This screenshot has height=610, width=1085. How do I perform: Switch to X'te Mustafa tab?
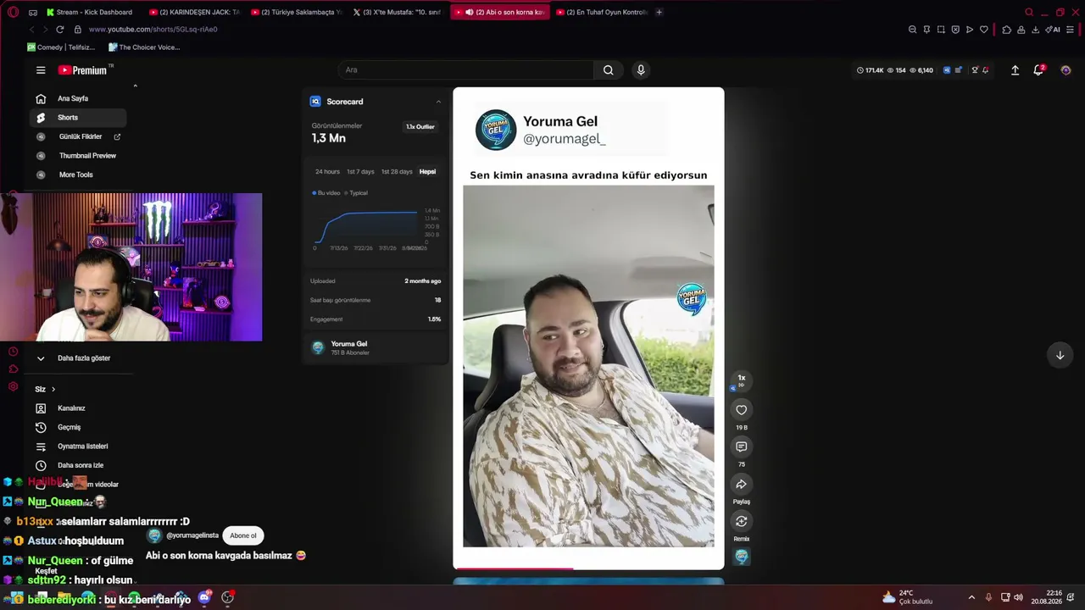pyautogui.click(x=398, y=12)
